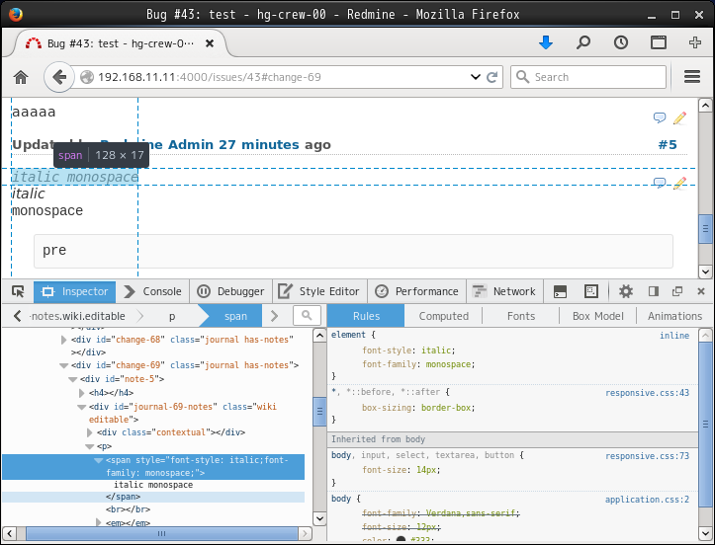Open responsive.css:43 source link
The height and width of the screenshot is (545, 715).
click(x=647, y=393)
